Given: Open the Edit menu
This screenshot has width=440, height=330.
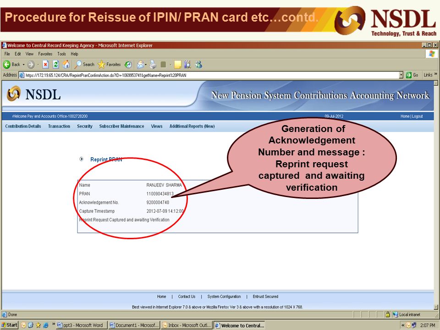Looking at the screenshot, I should (x=18, y=54).
